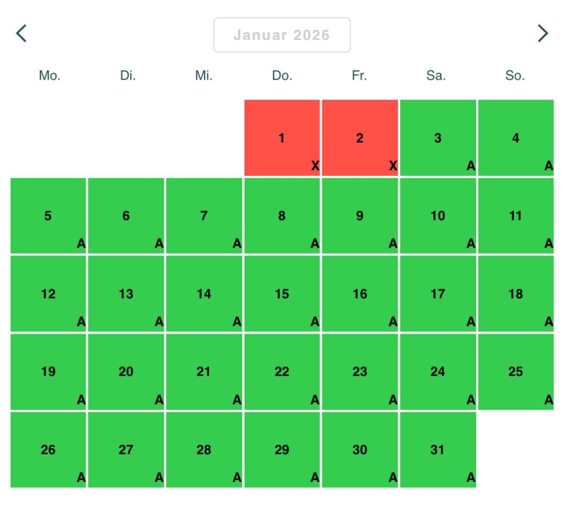
Task: Select January 7 in the calendar
Action: [204, 216]
